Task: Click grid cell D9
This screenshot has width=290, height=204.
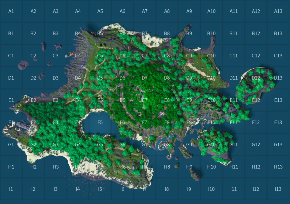Action: 189,78
